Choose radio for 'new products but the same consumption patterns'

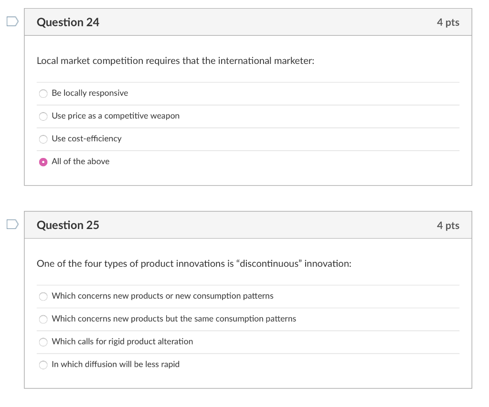point(43,319)
